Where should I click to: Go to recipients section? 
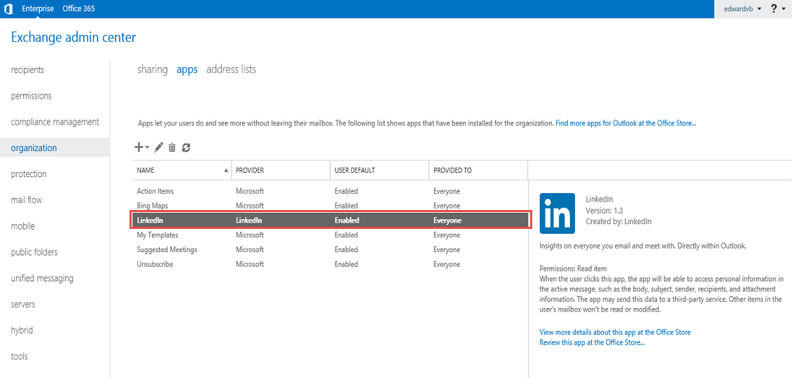(x=27, y=69)
